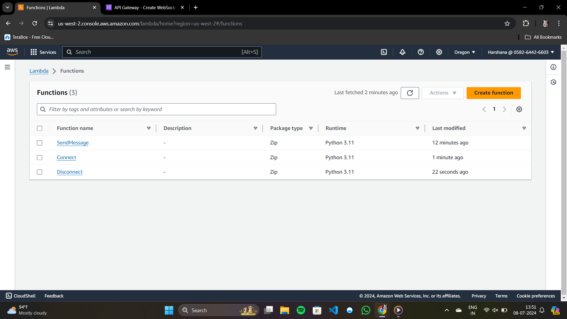The width and height of the screenshot is (567, 319).
Task: Open AWS console settings gear
Action: pos(439,52)
